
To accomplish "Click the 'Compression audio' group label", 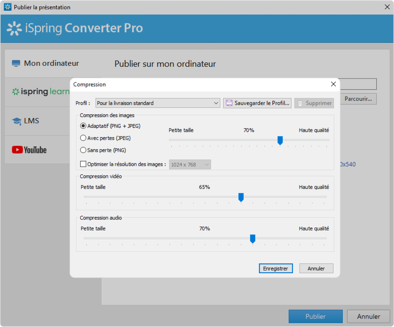I will coord(101,218).
